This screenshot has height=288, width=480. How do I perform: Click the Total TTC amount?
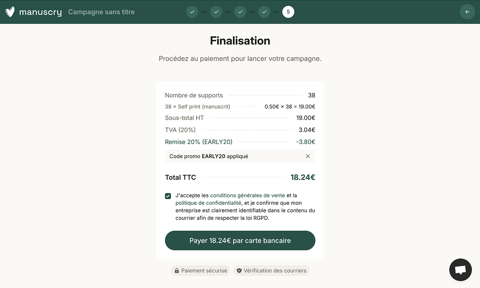tap(303, 177)
